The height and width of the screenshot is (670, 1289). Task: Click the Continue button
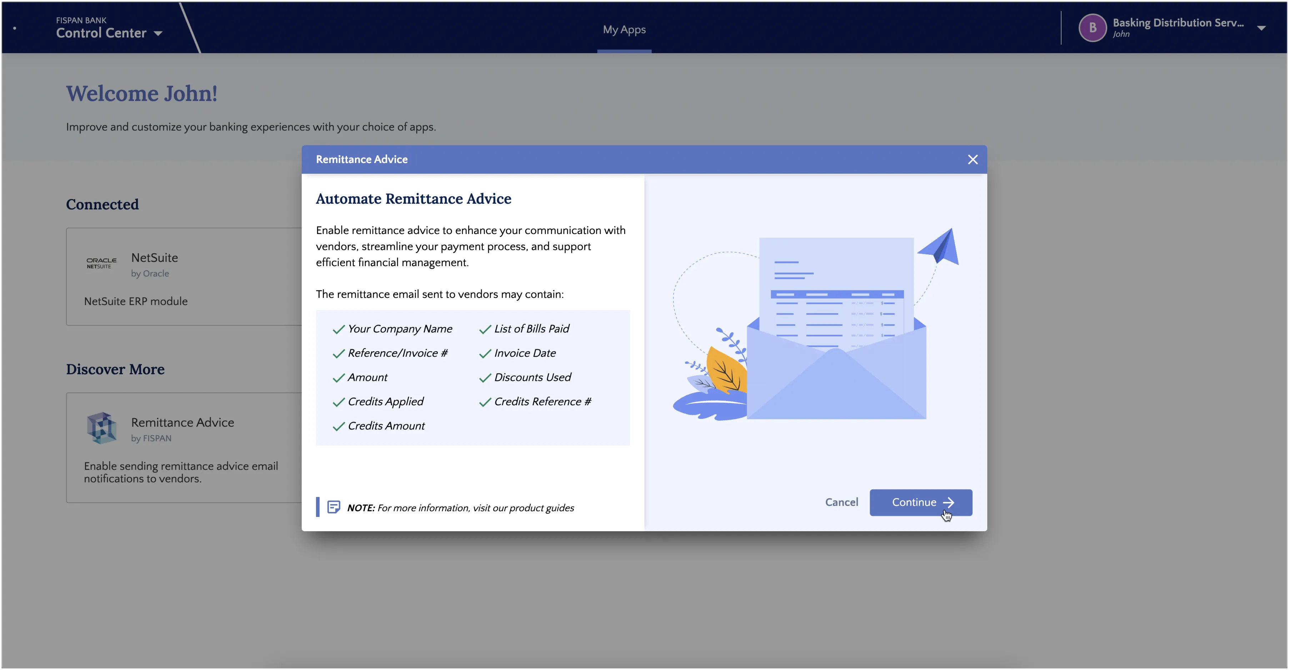(921, 502)
